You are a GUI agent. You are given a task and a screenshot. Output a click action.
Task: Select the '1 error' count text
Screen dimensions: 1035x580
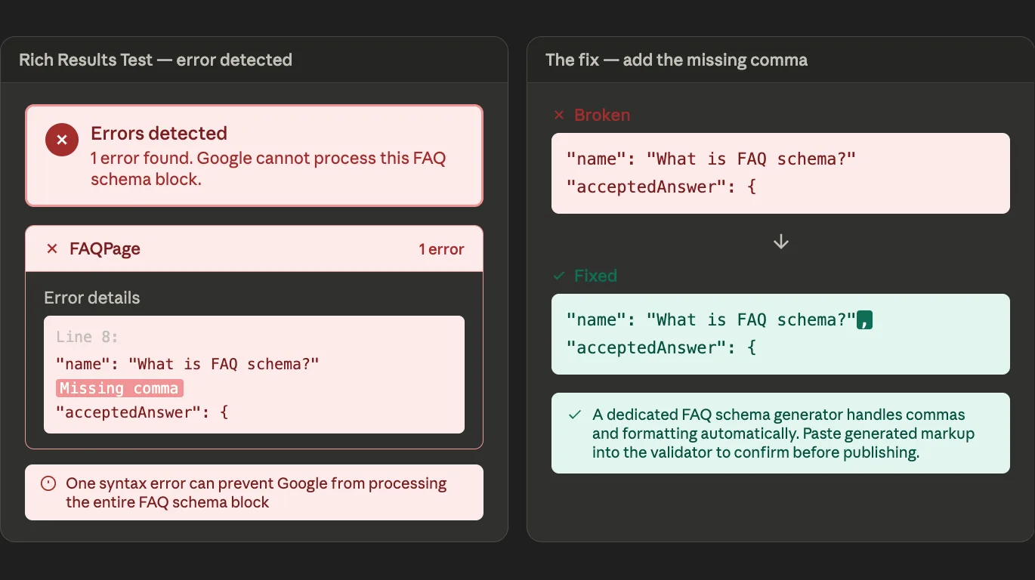(442, 249)
